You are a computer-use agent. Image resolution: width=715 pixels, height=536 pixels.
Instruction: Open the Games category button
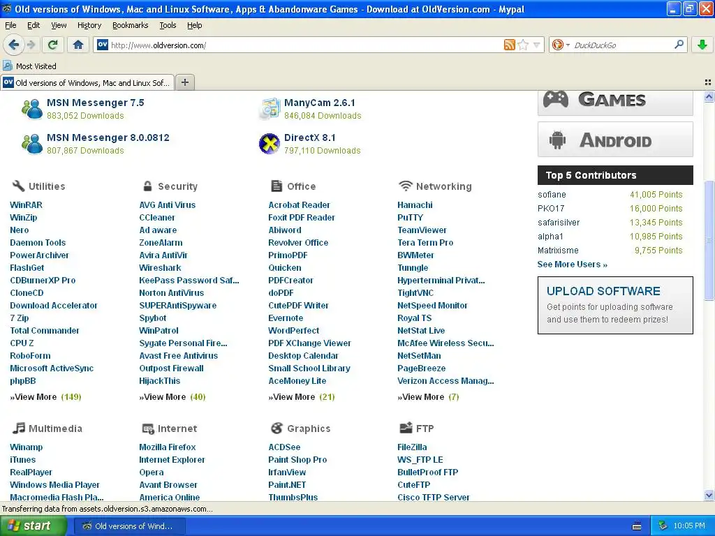(x=615, y=100)
